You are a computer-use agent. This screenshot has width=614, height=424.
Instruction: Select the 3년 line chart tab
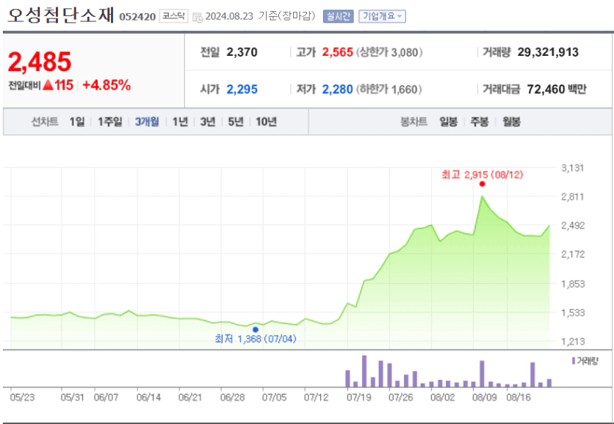pos(208,122)
